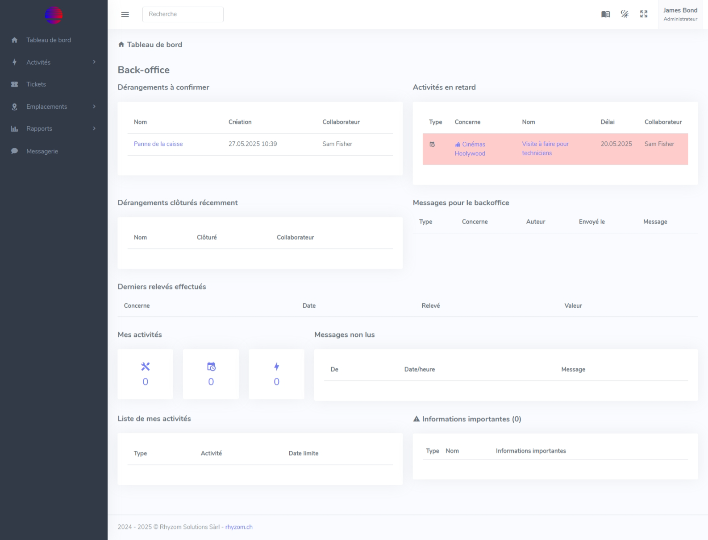The width and height of the screenshot is (708, 540).
Task: Open the lightning bolt activity tile
Action: pyautogui.click(x=276, y=374)
